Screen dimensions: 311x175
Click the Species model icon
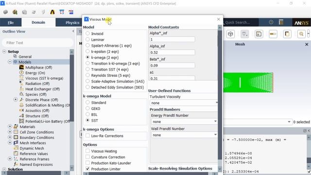pos(21,94)
